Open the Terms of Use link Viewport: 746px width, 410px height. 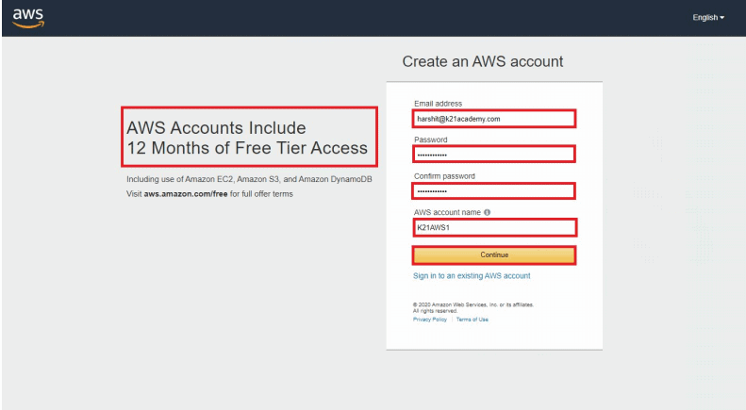[x=472, y=320]
